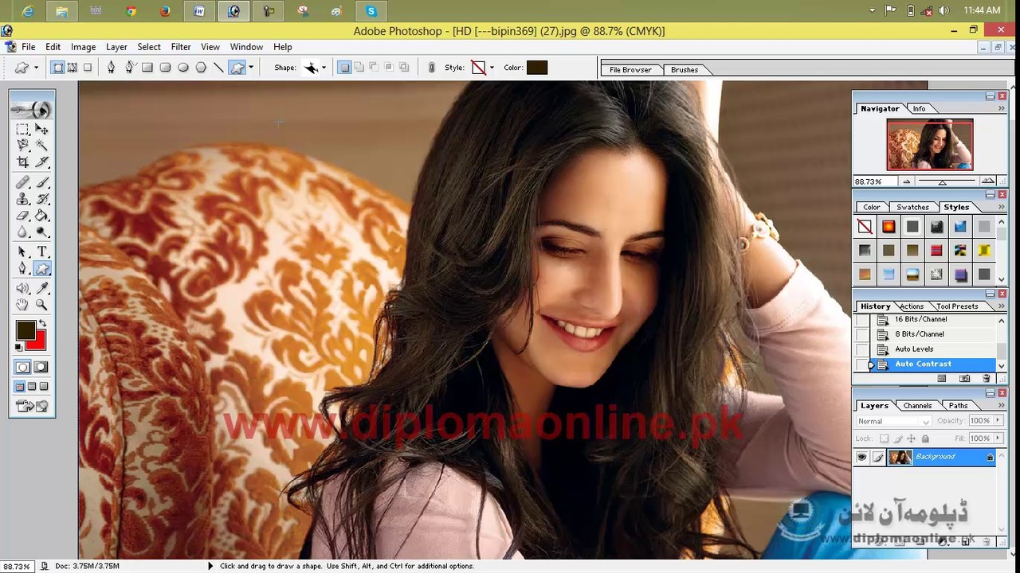Screen dimensions: 1020x573
Task: Jump to ImageReady from the toolbox
Action: pyautogui.click(x=32, y=407)
